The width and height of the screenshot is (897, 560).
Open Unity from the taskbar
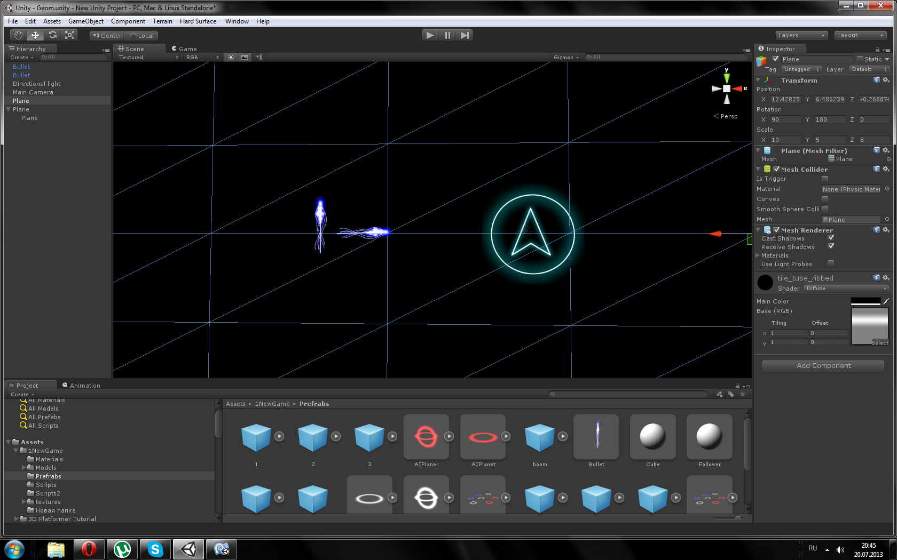188,549
